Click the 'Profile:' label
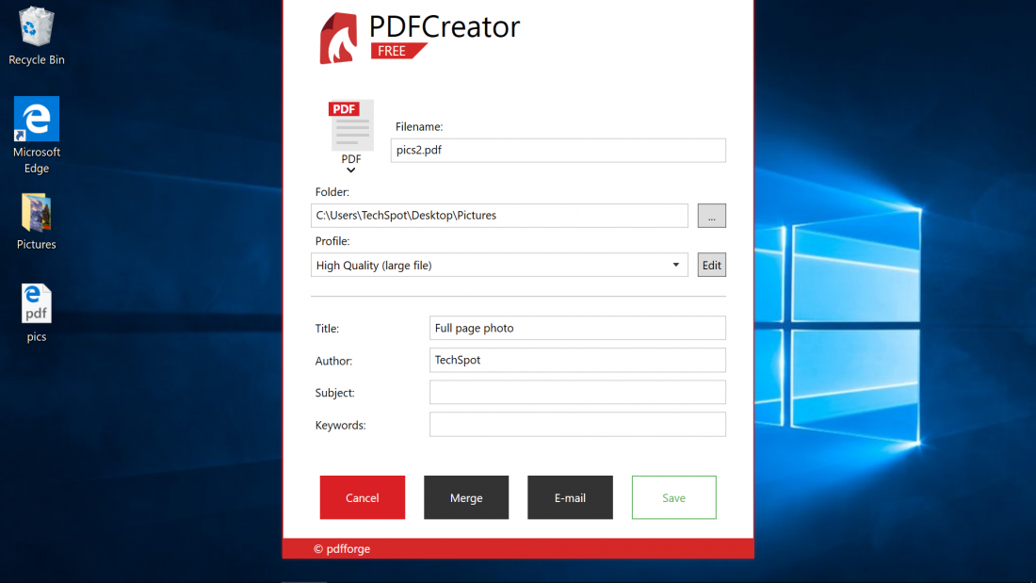Image resolution: width=1036 pixels, height=583 pixels. pyautogui.click(x=332, y=241)
